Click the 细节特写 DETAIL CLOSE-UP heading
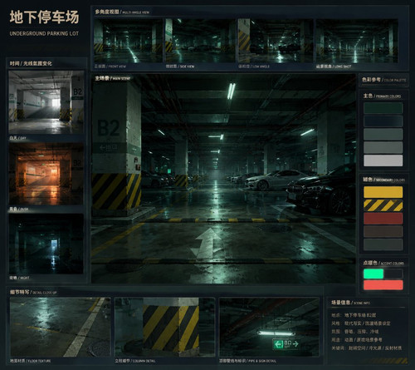 pos(33,292)
